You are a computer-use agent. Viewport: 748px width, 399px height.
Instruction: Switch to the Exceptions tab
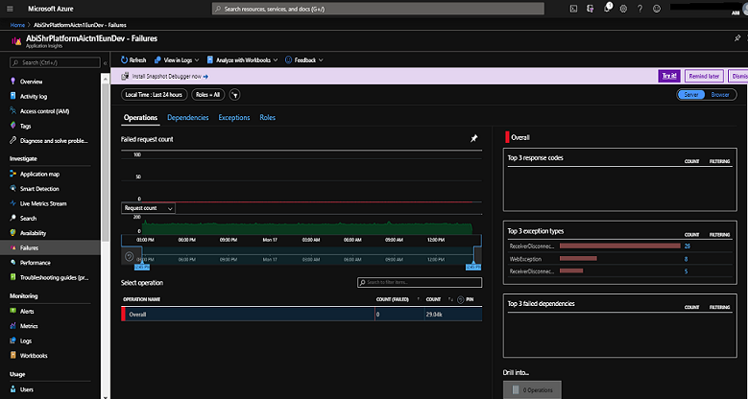click(x=234, y=118)
